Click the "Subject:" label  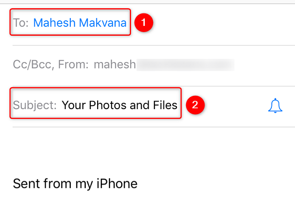coord(35,106)
